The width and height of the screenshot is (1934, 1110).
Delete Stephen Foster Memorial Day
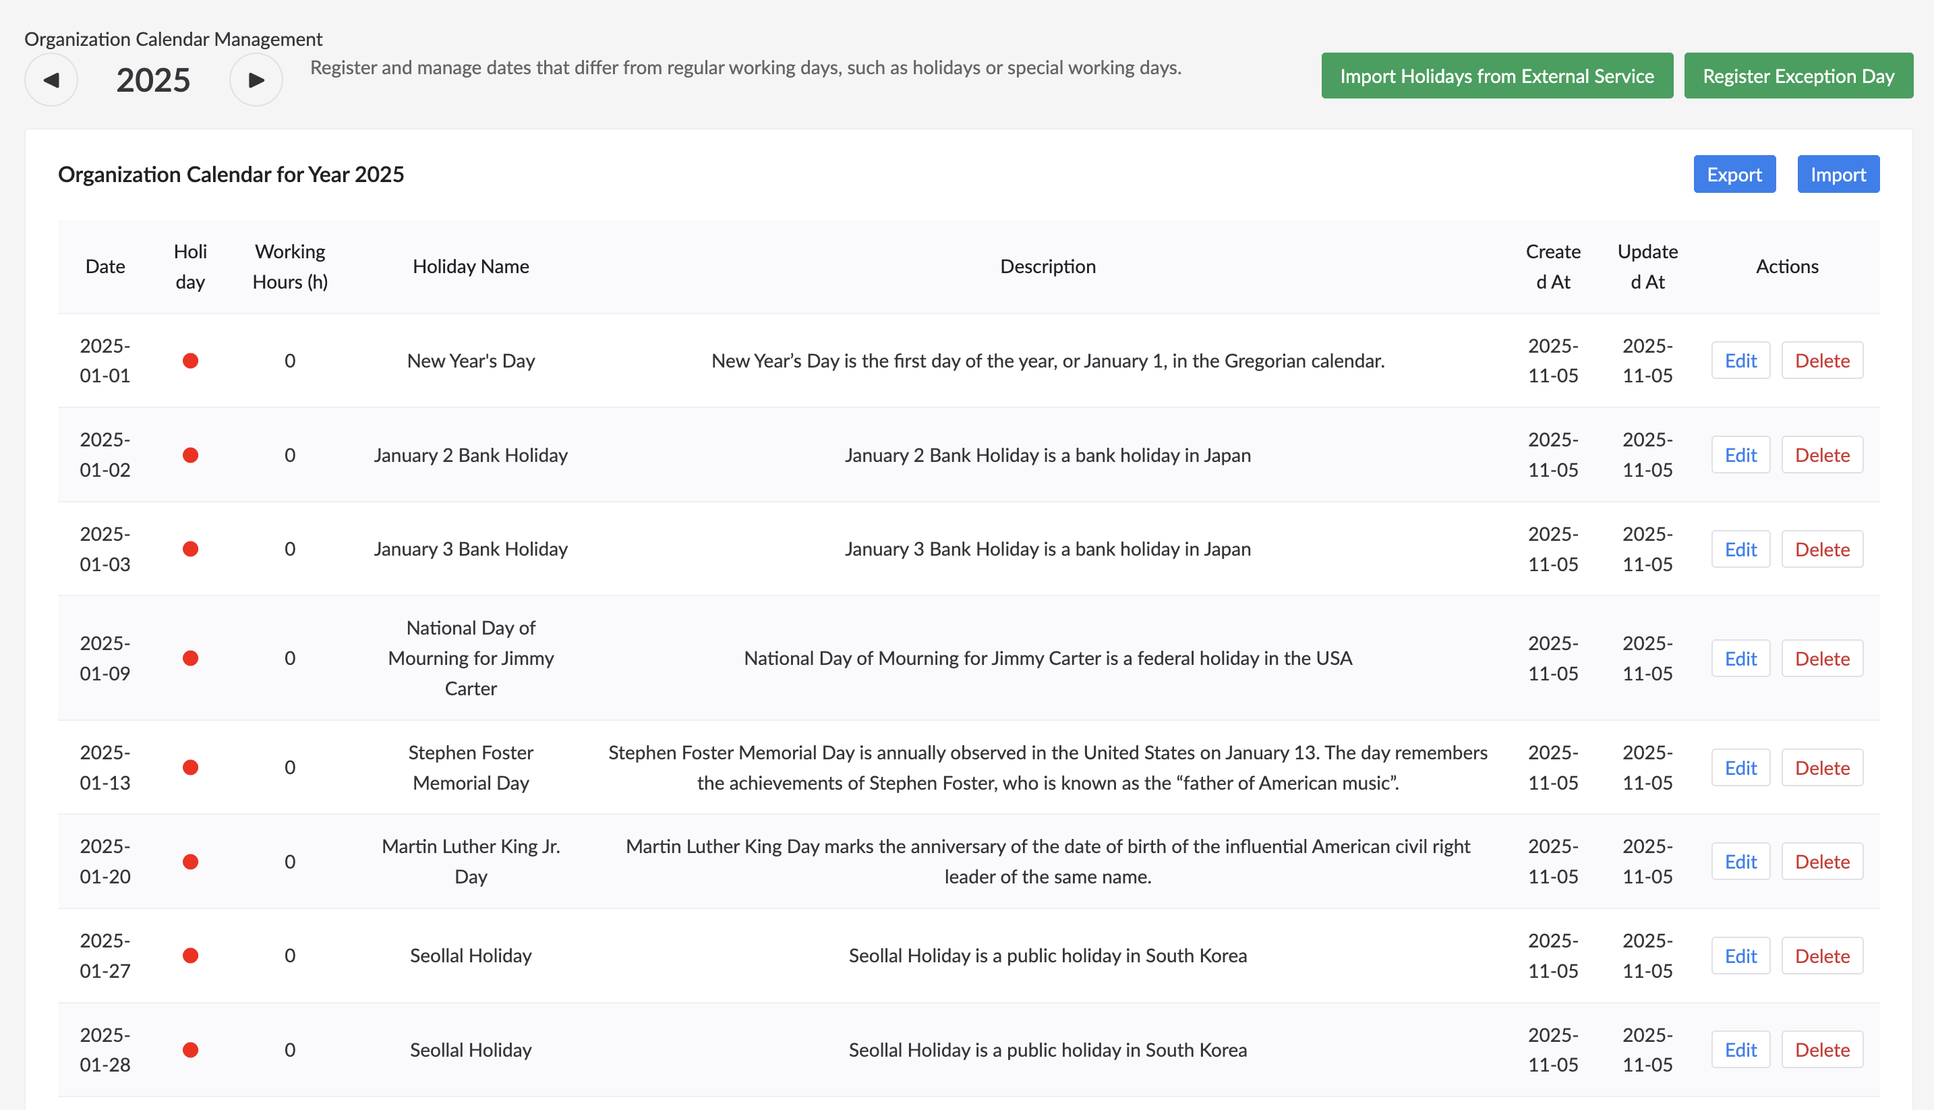click(1822, 767)
